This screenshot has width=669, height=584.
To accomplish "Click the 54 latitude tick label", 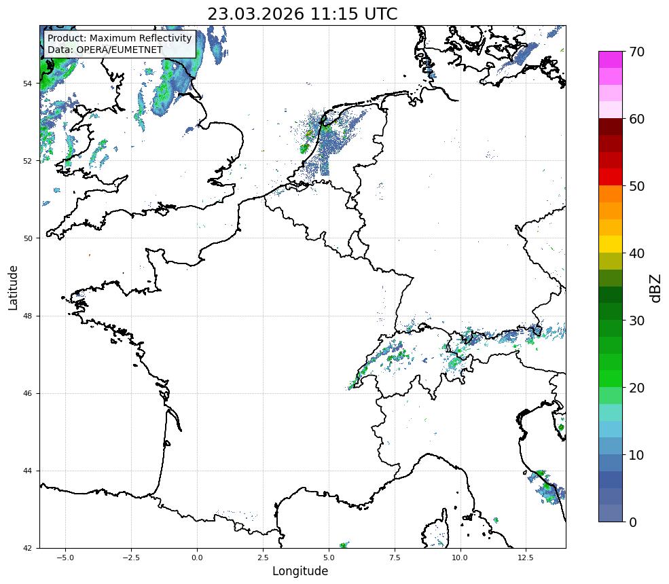I will click(x=27, y=83).
